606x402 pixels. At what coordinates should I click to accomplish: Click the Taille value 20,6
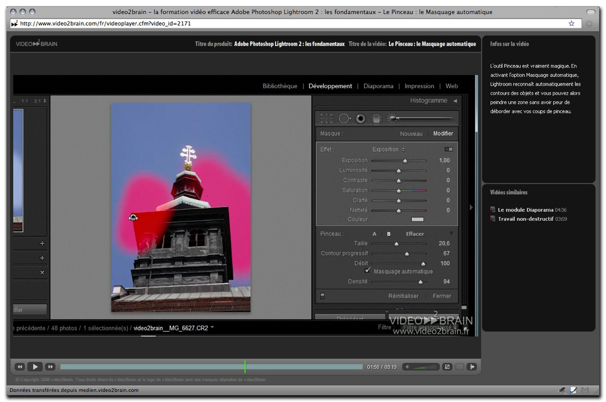tap(444, 243)
